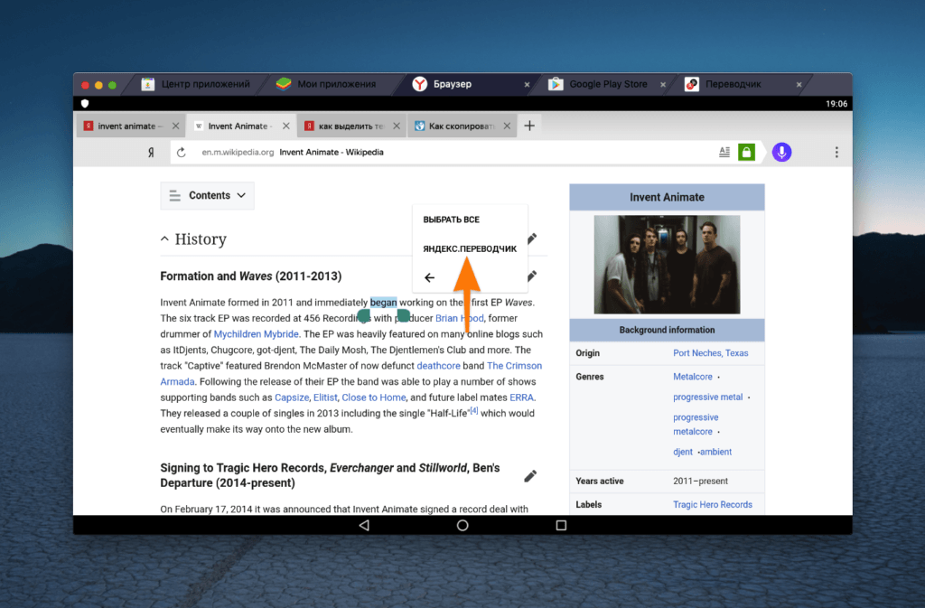Activate the purple voice search microphone
This screenshot has height=608, width=925.
click(x=781, y=152)
